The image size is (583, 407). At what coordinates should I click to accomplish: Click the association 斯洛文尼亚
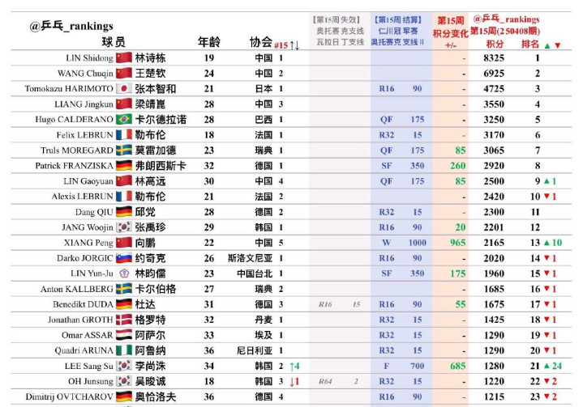point(250,258)
